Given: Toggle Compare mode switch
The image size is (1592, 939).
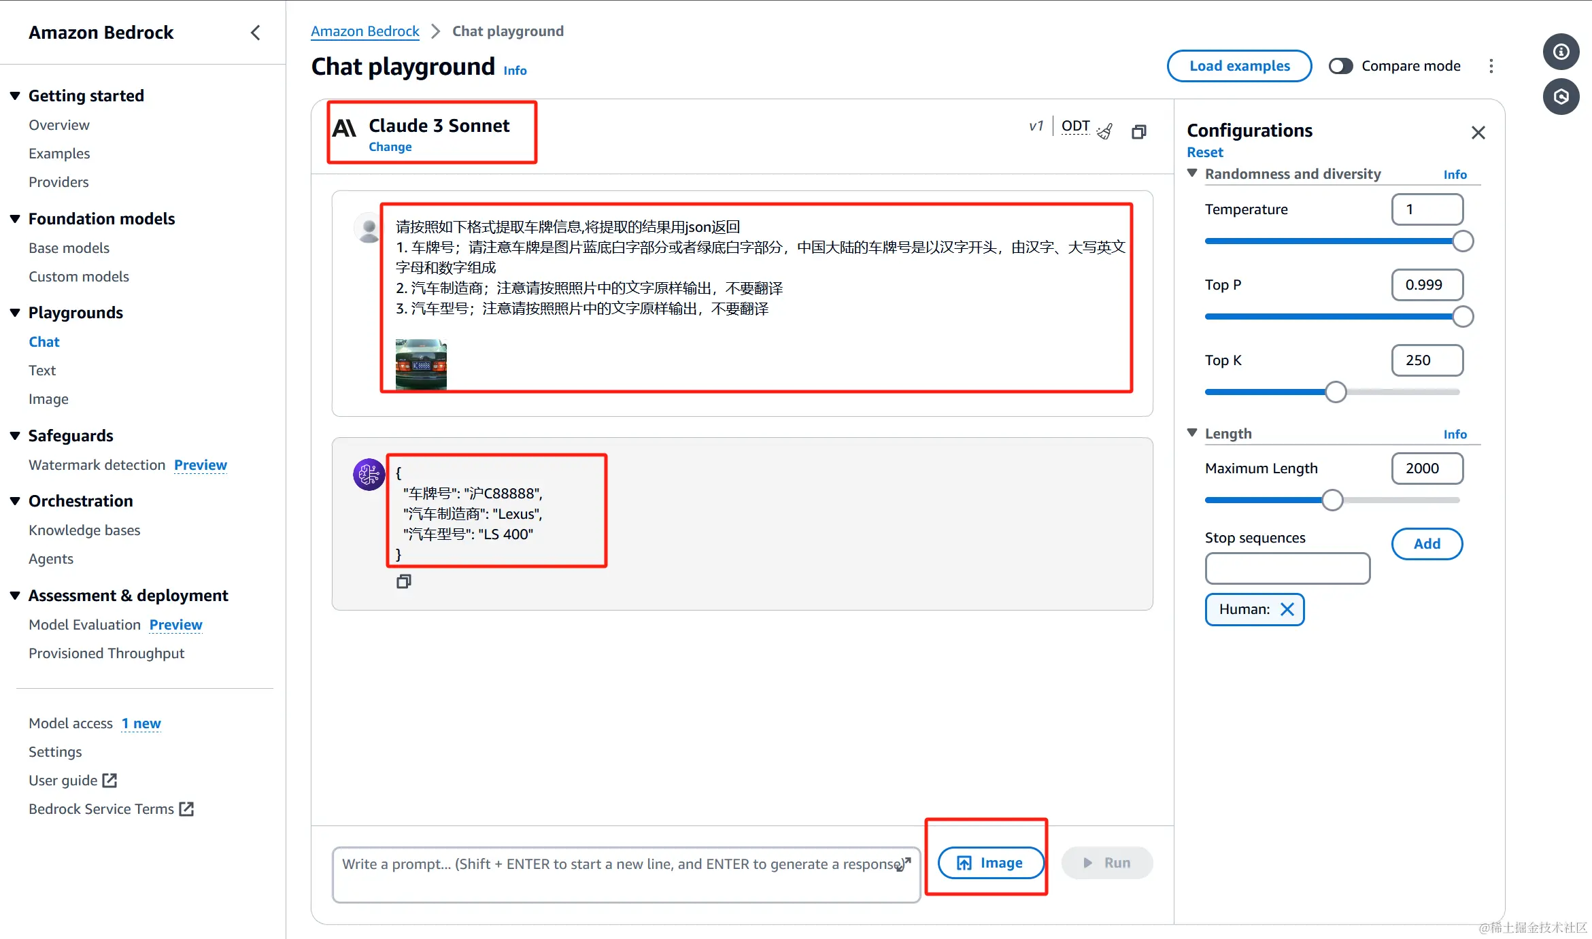Looking at the screenshot, I should [x=1341, y=66].
